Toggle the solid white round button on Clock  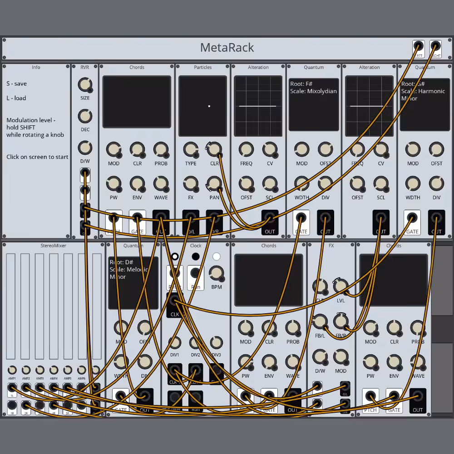coord(216,257)
